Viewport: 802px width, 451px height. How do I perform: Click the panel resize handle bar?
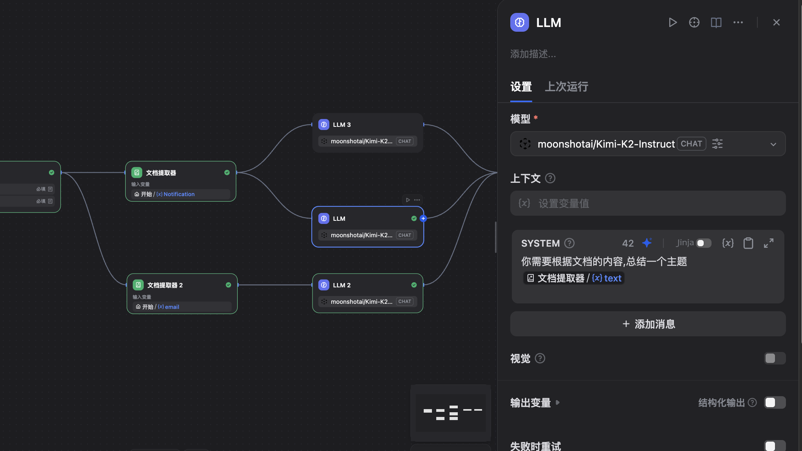[x=495, y=237]
